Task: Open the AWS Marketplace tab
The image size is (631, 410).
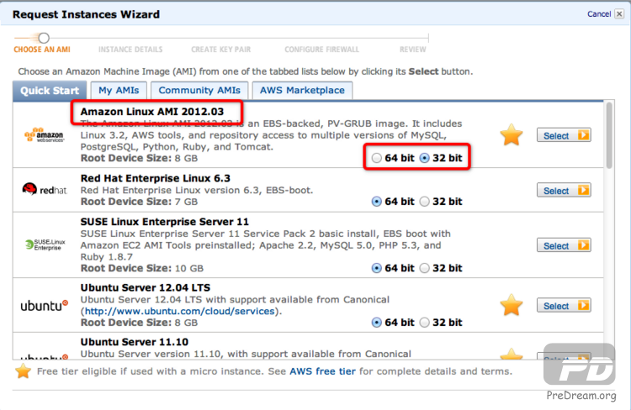Action: point(302,91)
